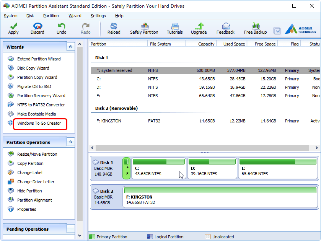321x241 pixels.
Task: Open the Help menu
Action: (x=119, y=16)
